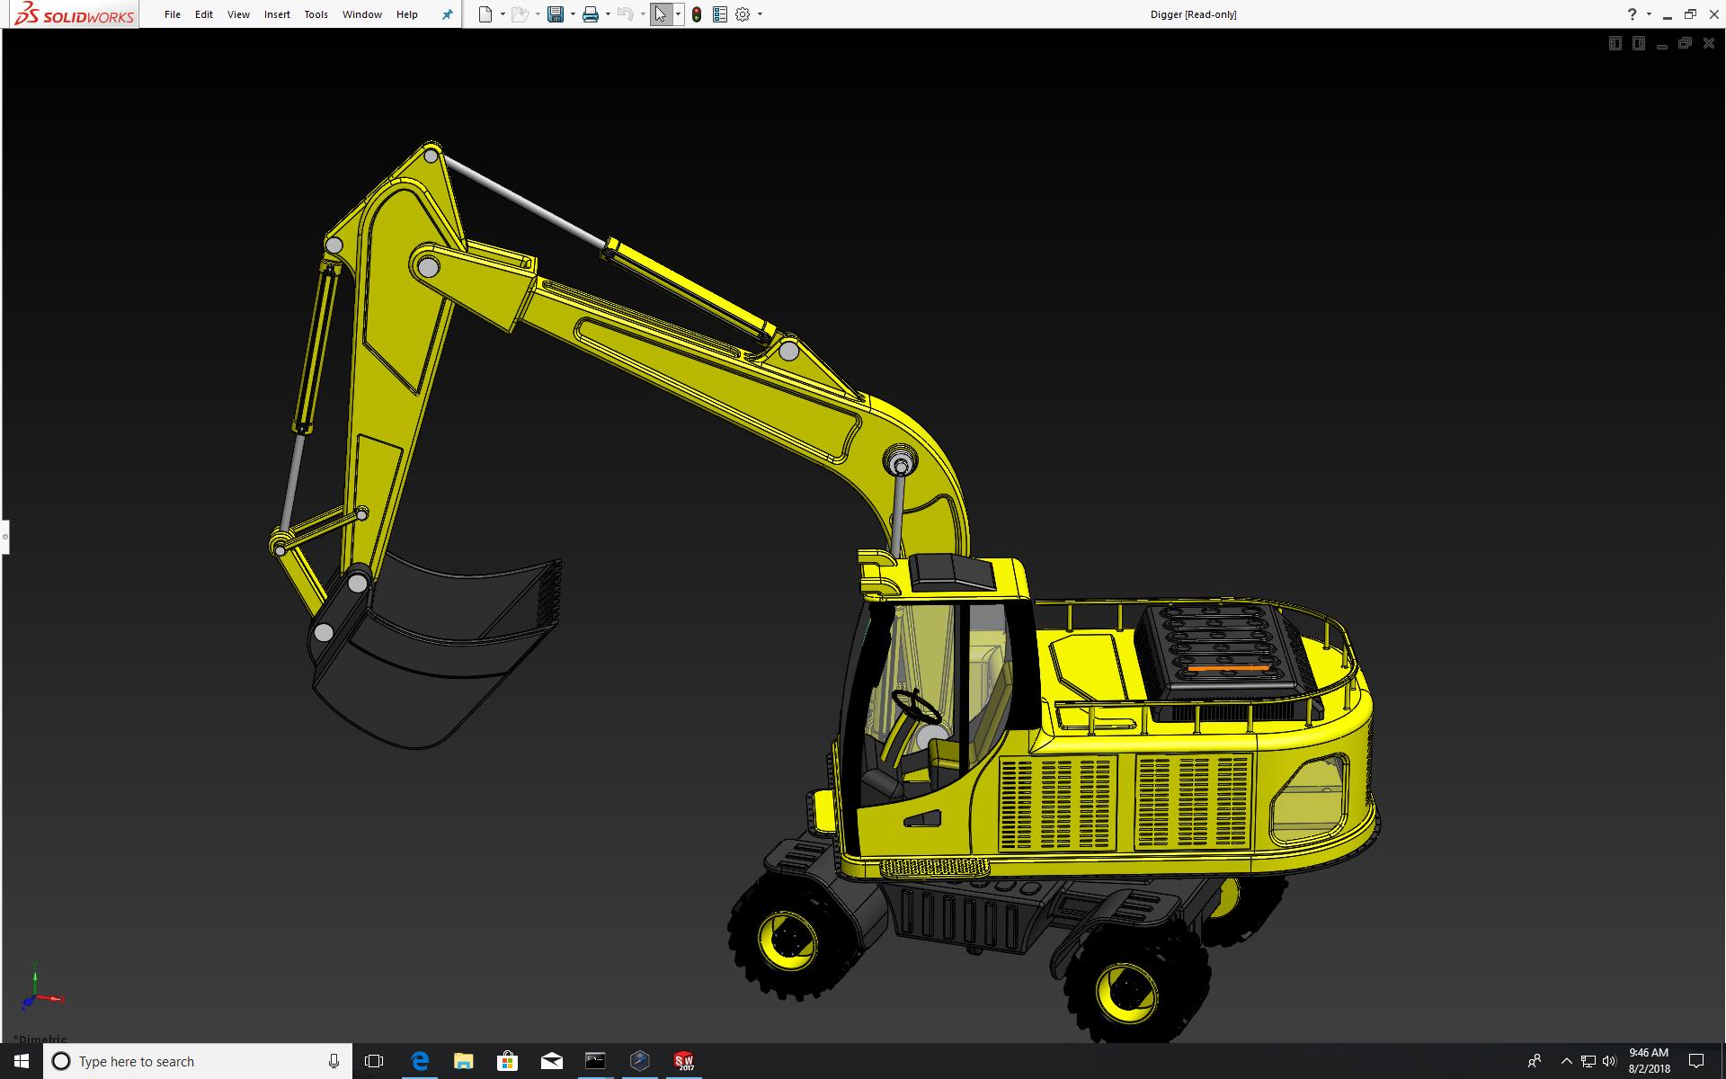Open the Windows Start button
The image size is (1726, 1079).
[x=22, y=1061]
